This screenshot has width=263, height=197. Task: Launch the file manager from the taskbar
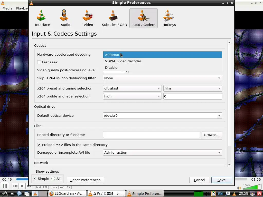(x=12, y=194)
